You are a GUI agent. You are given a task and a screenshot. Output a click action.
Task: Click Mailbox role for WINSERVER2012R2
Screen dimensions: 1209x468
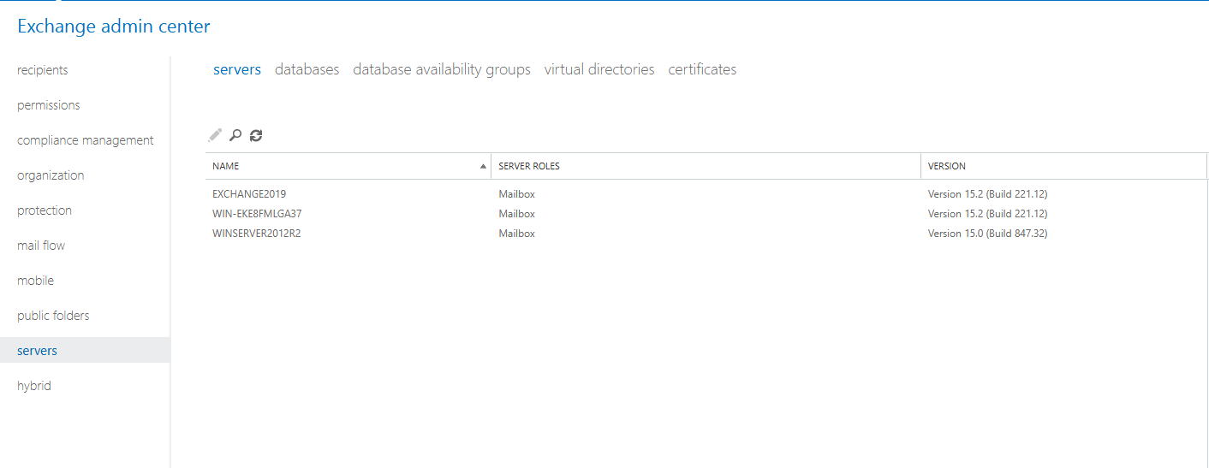tap(517, 234)
